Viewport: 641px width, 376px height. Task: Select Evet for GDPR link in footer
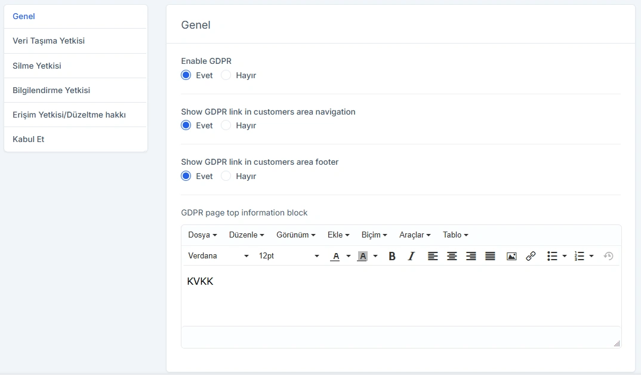[186, 176]
